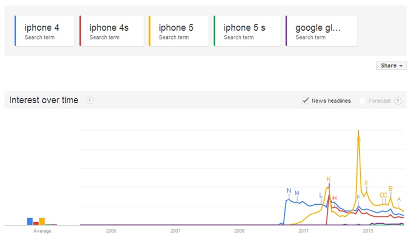The height and width of the screenshot is (236, 411).
Task: Click the help icon next to Forecast
Action: (x=398, y=100)
